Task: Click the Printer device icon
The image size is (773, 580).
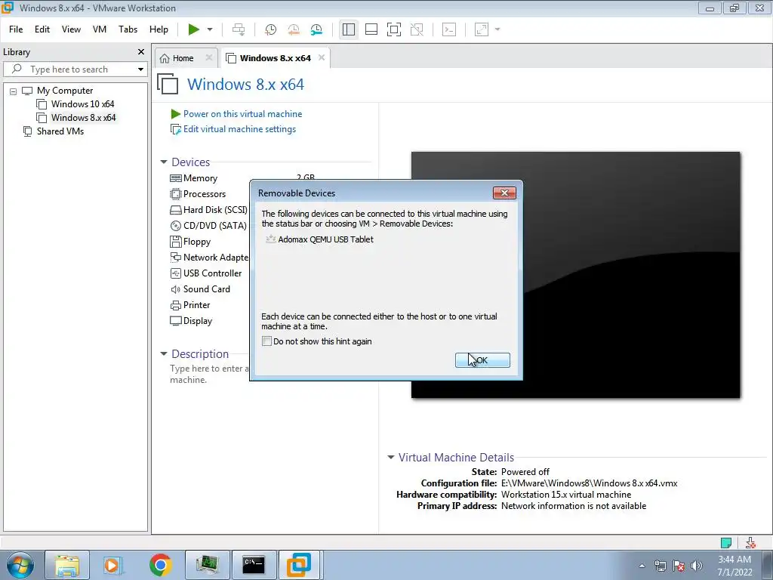Action: (175, 305)
